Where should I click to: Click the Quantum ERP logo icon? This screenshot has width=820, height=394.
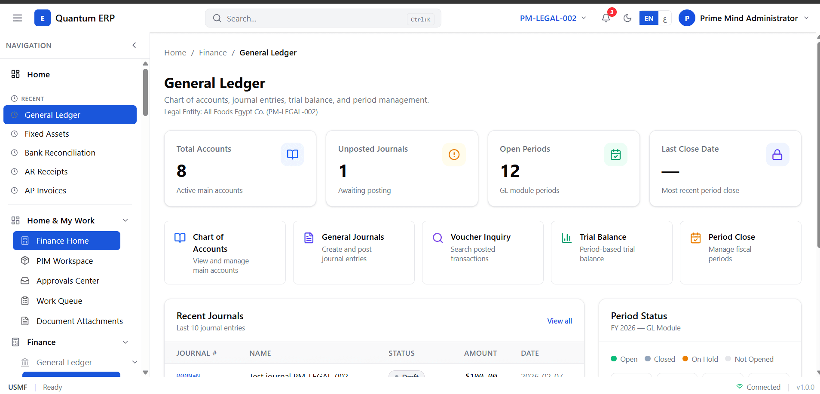(x=43, y=18)
